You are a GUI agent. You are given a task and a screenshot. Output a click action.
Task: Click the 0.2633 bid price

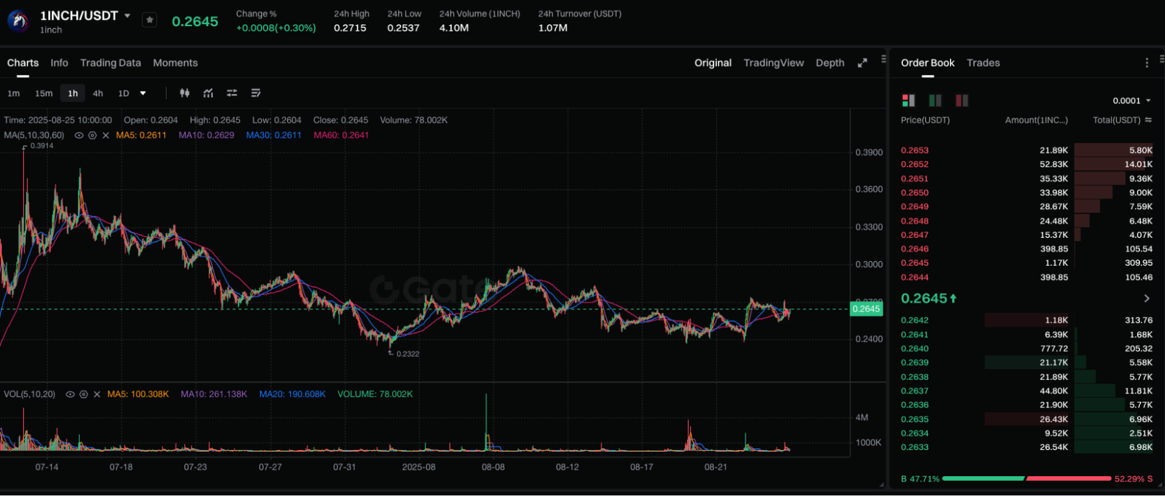tap(914, 447)
